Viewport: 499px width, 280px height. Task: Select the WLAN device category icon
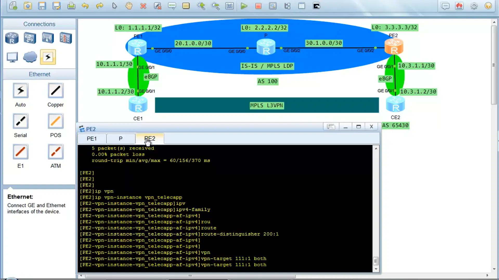click(x=48, y=38)
